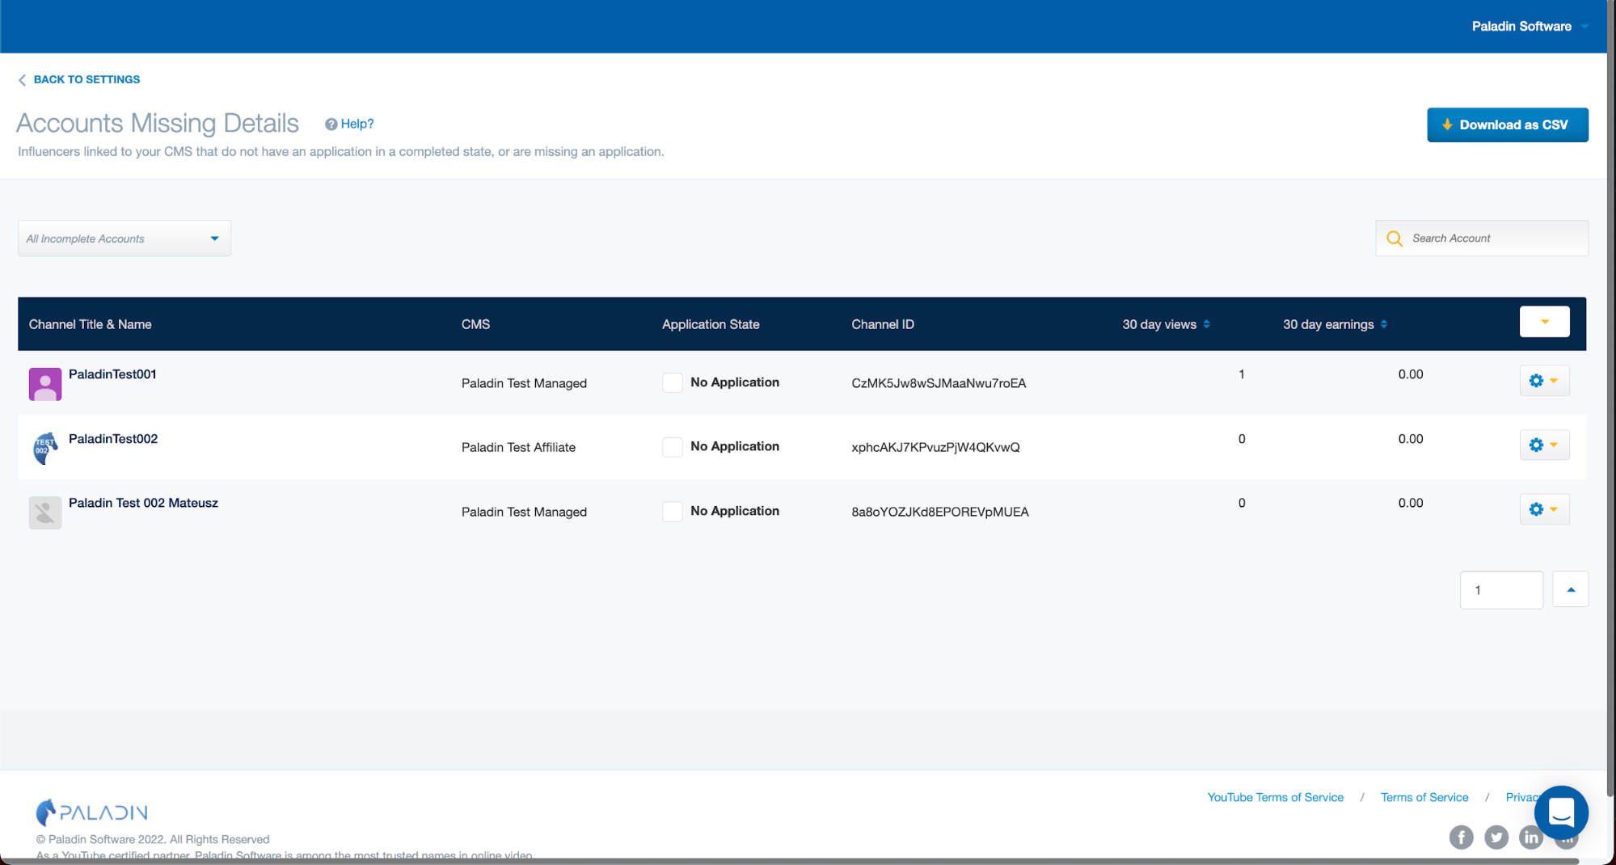1616x865 pixels.
Task: Open the page selector arrow button
Action: coord(1571,590)
